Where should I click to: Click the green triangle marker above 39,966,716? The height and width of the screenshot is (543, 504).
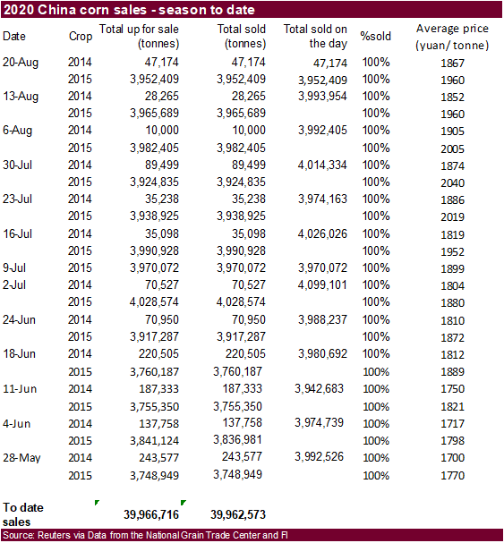[97, 503]
